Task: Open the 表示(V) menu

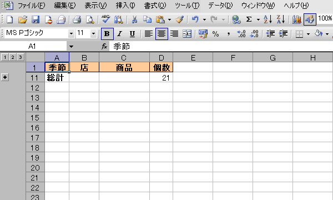Action: tap(95, 6)
